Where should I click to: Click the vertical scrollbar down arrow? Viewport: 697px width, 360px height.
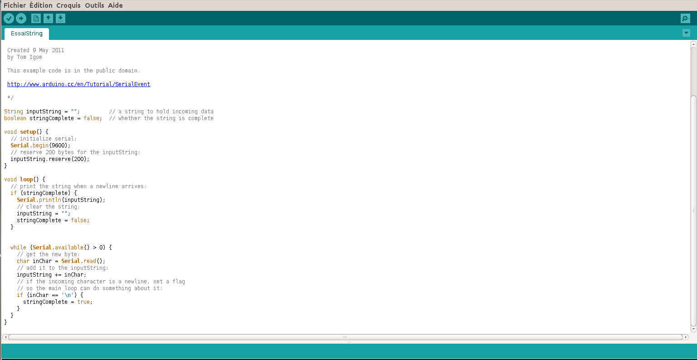693,329
